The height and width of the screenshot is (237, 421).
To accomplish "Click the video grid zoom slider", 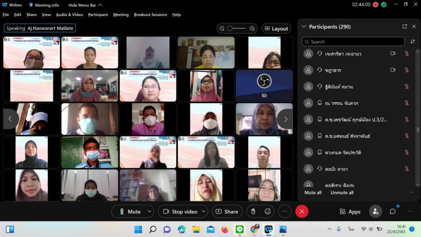I will click(236, 29).
